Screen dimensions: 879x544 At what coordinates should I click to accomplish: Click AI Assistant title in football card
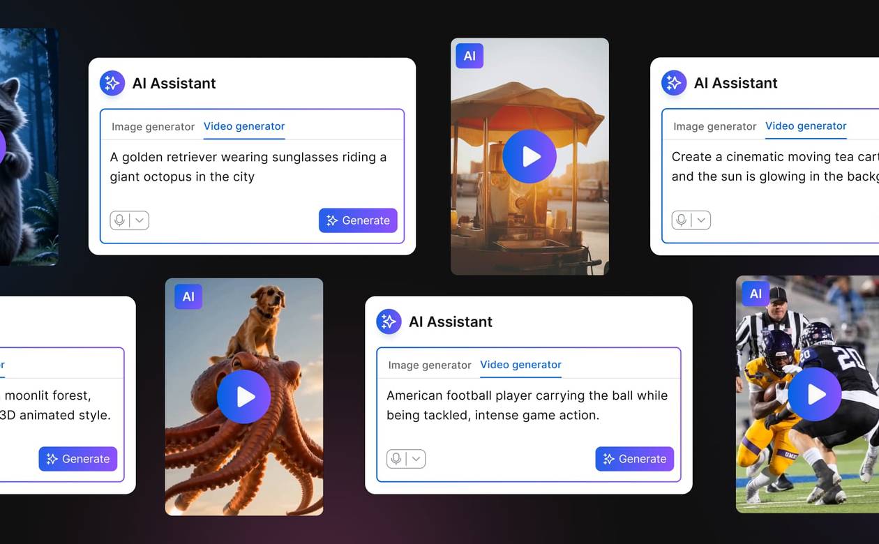pyautogui.click(x=451, y=322)
